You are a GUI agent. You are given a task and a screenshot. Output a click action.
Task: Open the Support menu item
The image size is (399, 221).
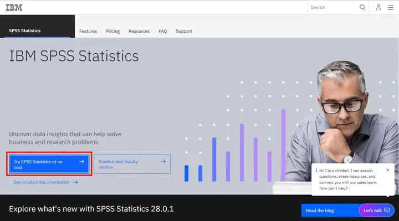click(184, 31)
